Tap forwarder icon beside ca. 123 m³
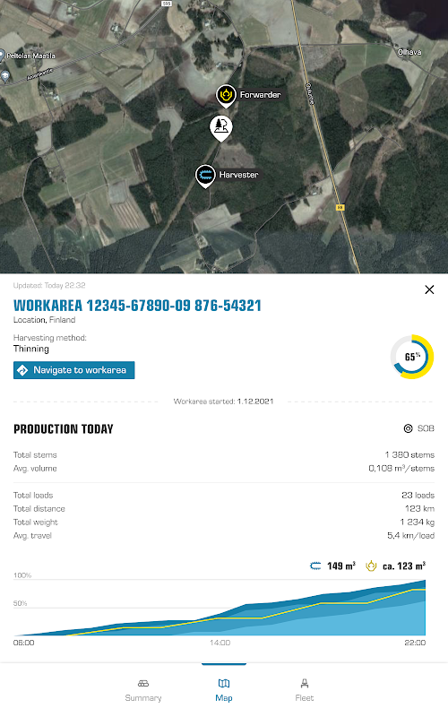 (371, 566)
